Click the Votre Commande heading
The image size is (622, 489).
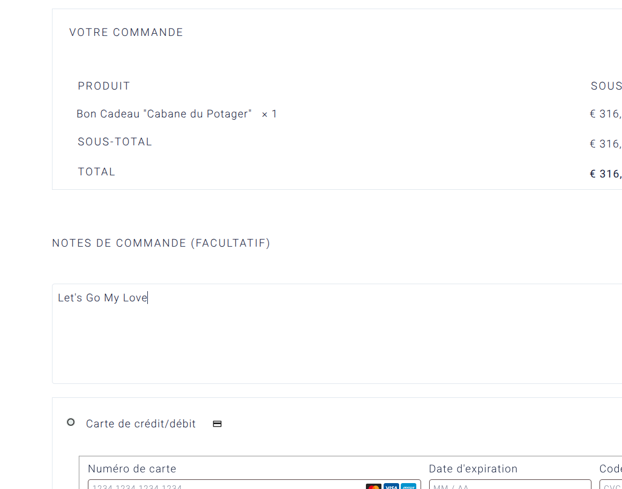[x=126, y=33]
